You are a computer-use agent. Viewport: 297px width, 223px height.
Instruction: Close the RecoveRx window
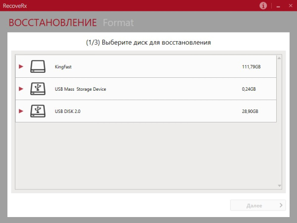(x=291, y=5)
